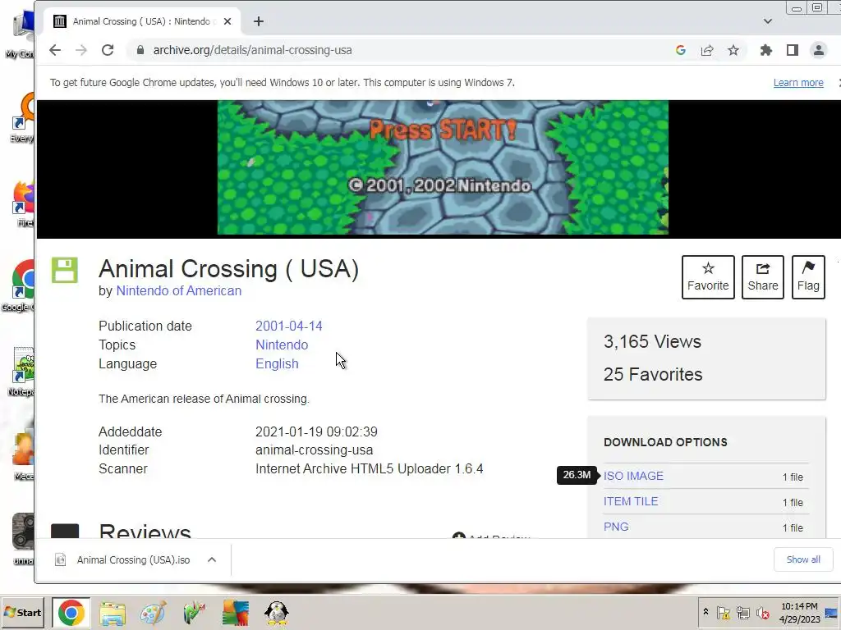
Task: Click identifier value animal-crossing-usa
Action: coord(314,450)
